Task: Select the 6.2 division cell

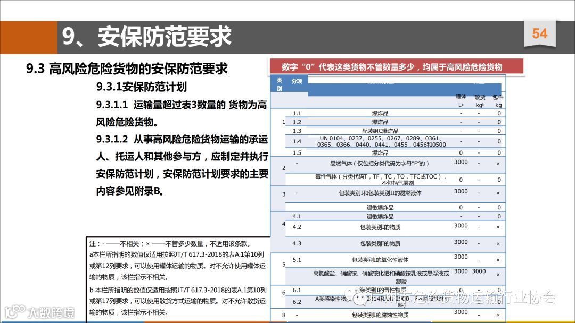Action: (x=297, y=302)
